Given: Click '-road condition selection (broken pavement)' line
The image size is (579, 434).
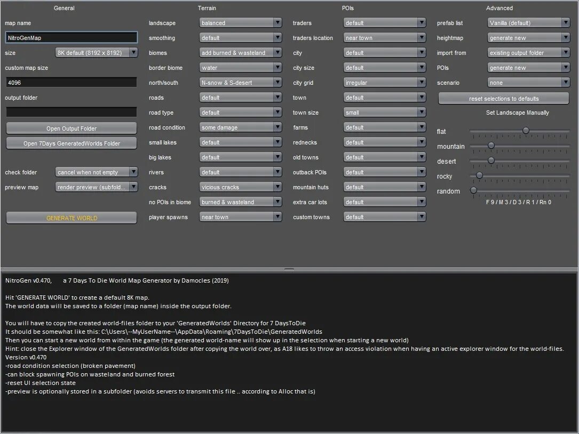Looking at the screenshot, I should coord(70,366).
